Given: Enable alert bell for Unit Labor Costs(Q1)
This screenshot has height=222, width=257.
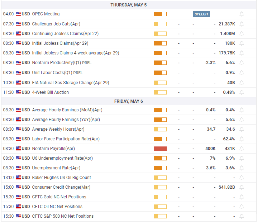Looking at the screenshot, I should pos(242,73).
